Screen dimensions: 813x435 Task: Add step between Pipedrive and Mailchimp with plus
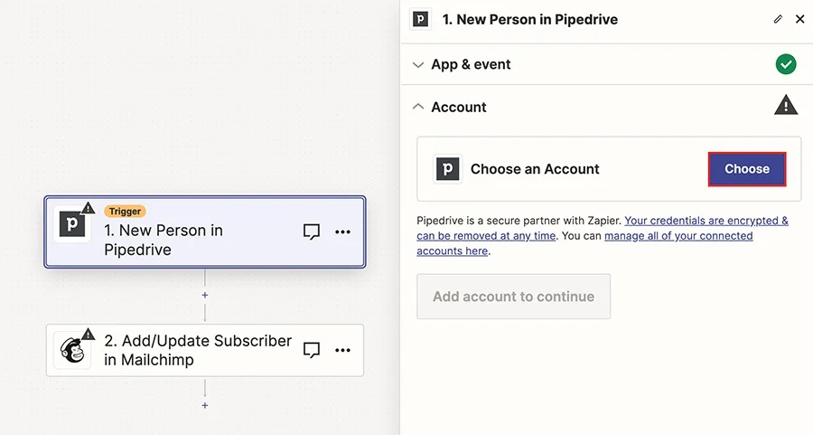(x=205, y=295)
